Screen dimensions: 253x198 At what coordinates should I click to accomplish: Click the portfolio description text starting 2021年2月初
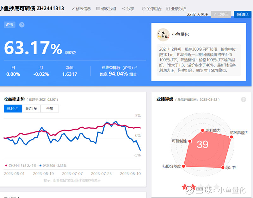point(197,60)
